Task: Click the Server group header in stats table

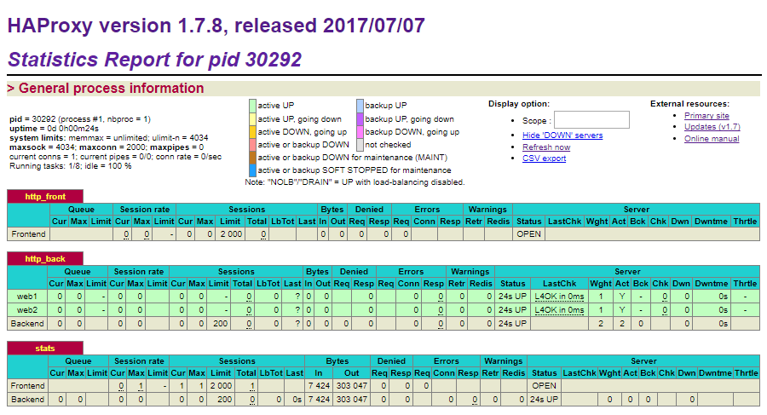Action: pyautogui.click(x=643, y=360)
